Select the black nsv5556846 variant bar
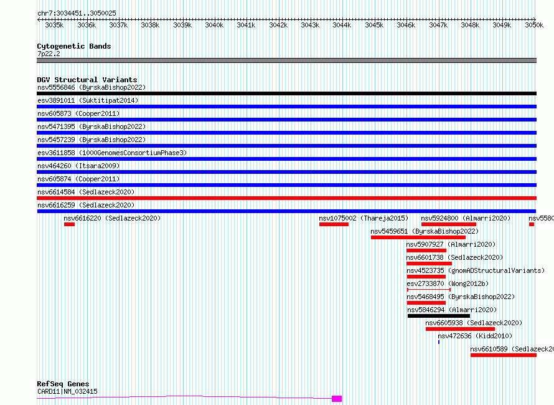554x405 pixels. [286, 93]
